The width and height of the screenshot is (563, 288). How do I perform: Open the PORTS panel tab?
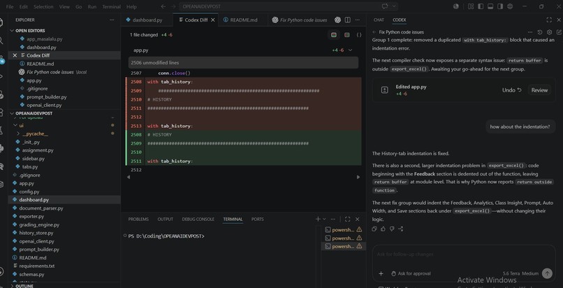coord(258,219)
